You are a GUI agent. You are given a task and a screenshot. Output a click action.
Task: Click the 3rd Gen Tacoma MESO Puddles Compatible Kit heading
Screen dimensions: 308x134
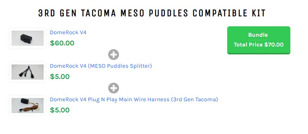(x=152, y=13)
